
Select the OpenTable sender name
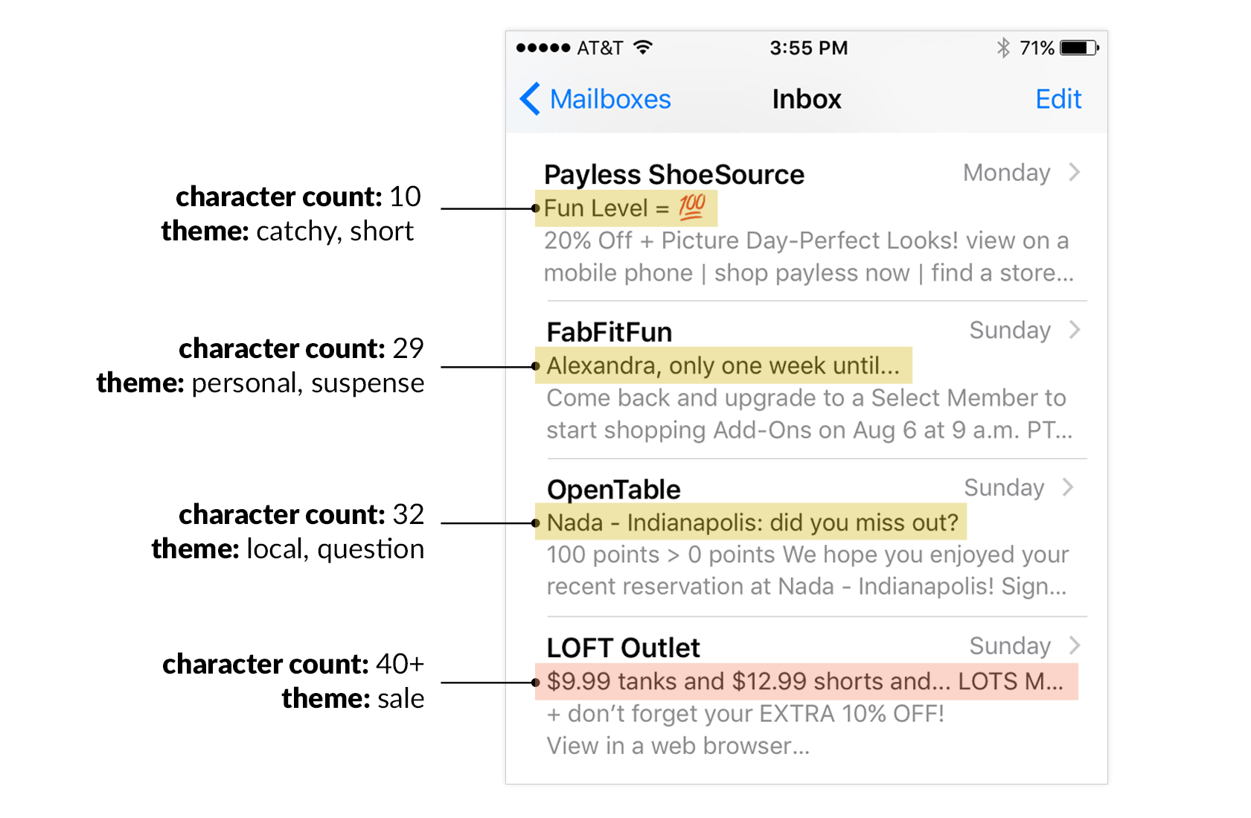(x=614, y=489)
